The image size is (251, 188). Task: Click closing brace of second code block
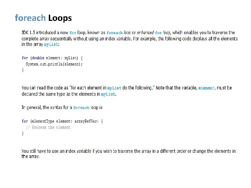[23, 133]
